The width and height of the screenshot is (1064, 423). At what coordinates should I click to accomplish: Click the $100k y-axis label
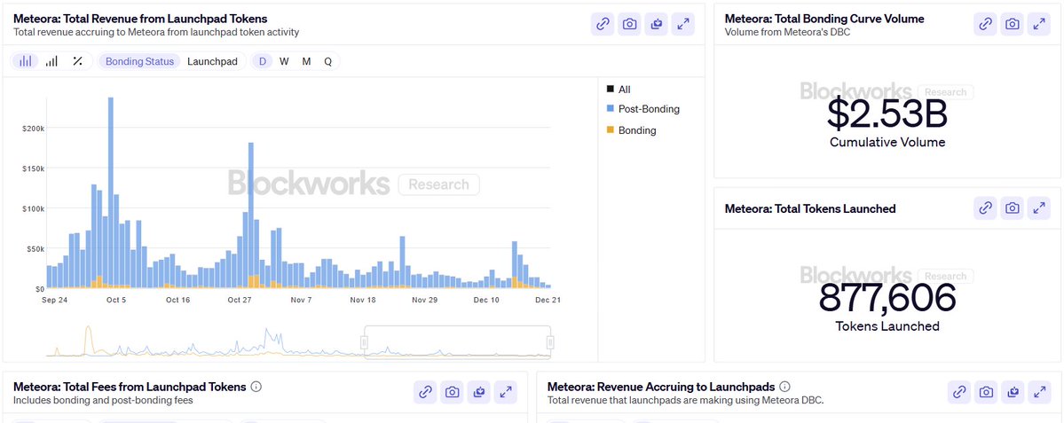(x=31, y=208)
